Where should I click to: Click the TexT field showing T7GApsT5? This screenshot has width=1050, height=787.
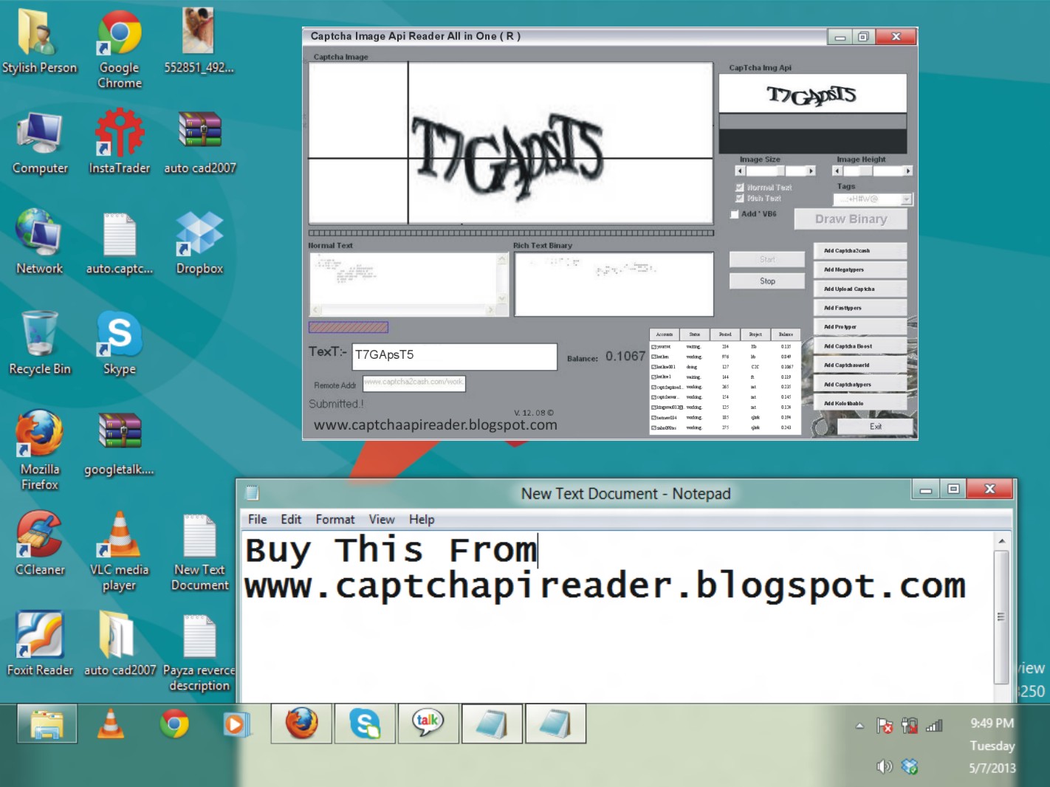454,357
